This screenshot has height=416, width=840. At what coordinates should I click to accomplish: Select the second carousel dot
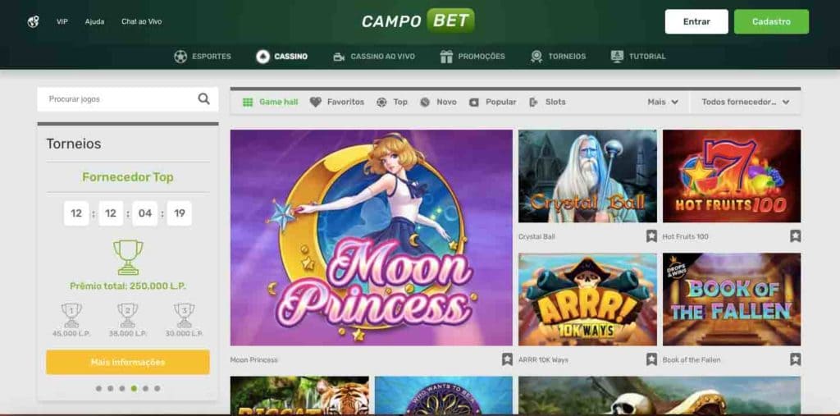[x=111, y=388]
